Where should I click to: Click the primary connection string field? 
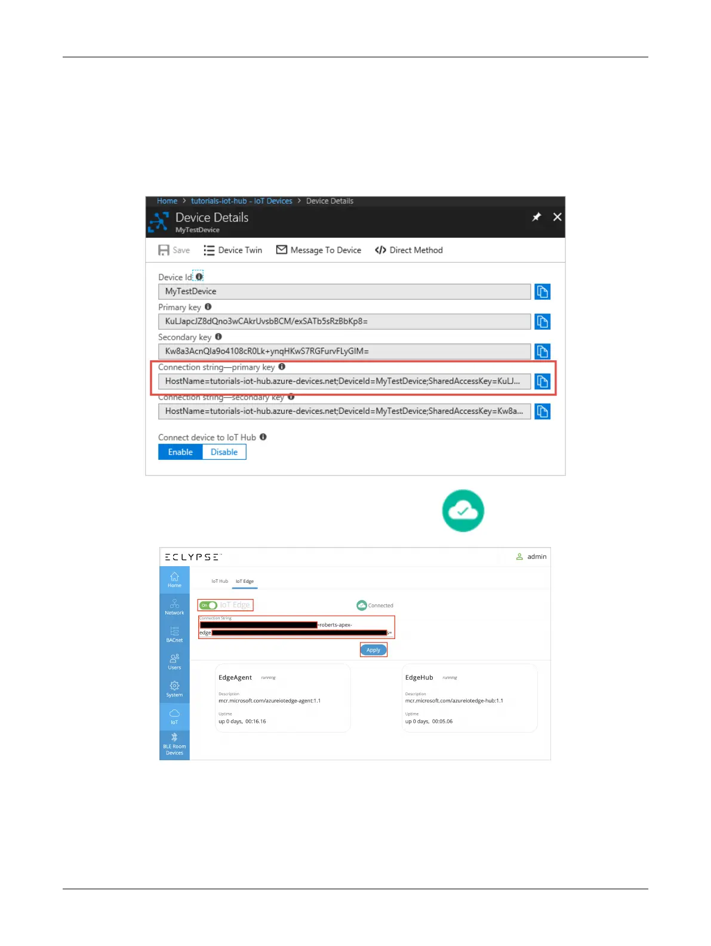344,381
